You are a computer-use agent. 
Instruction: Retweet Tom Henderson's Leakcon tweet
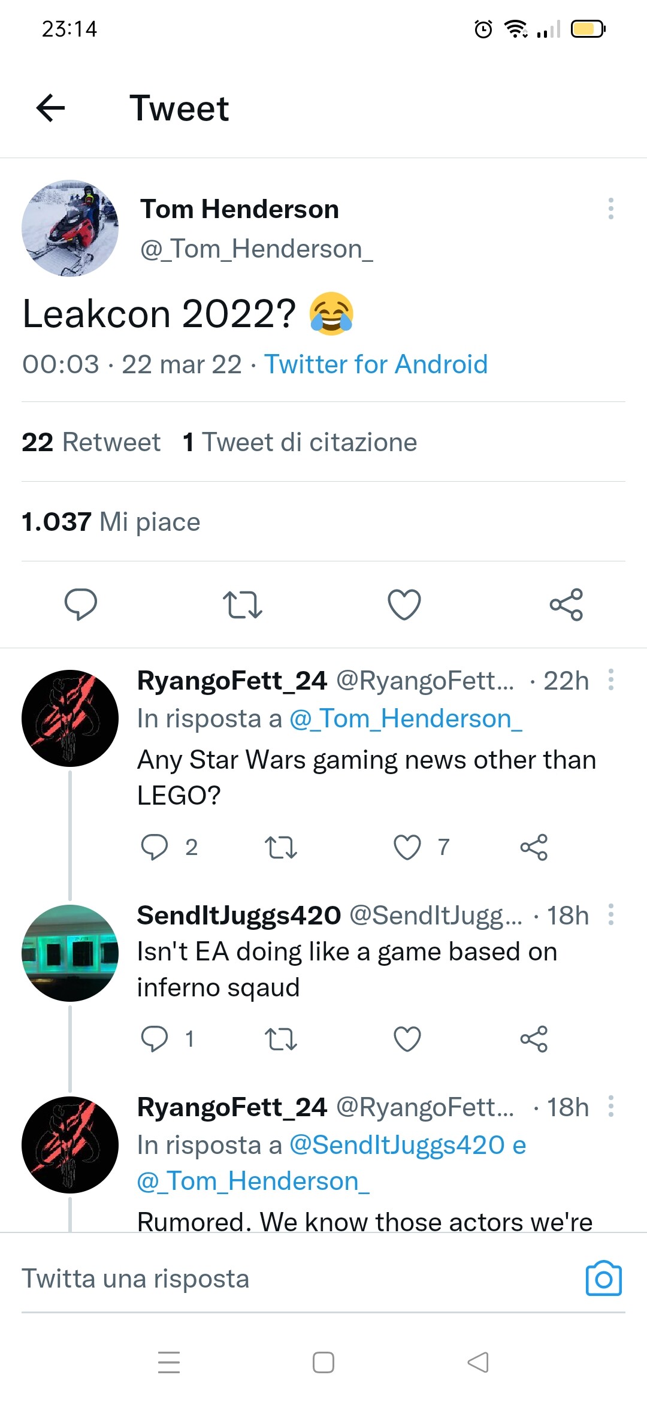click(242, 604)
